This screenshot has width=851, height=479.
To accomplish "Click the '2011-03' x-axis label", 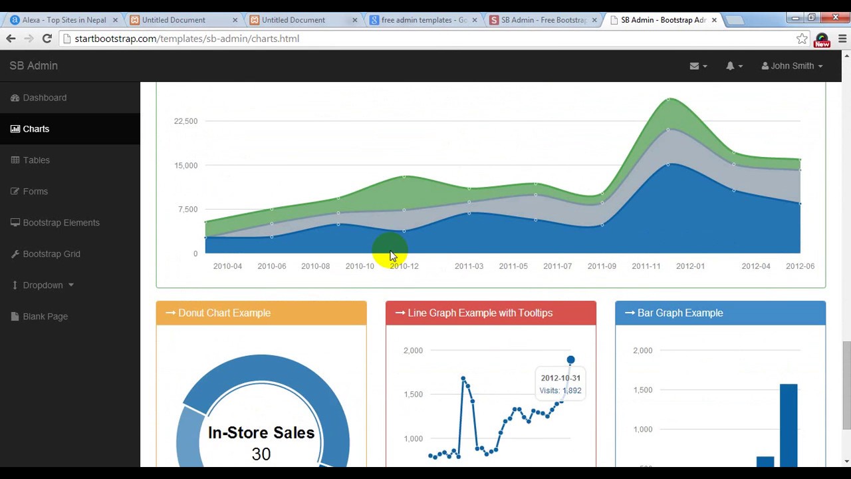I will coord(469,266).
